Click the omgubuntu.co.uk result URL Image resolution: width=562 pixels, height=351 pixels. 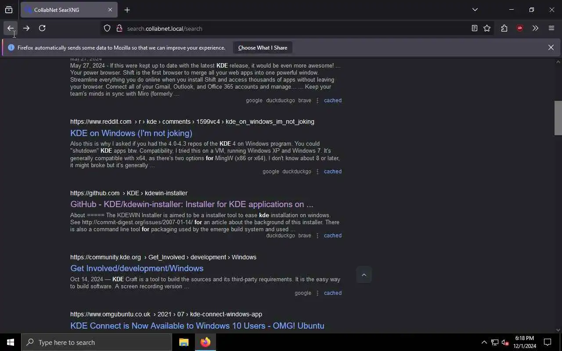166,314
